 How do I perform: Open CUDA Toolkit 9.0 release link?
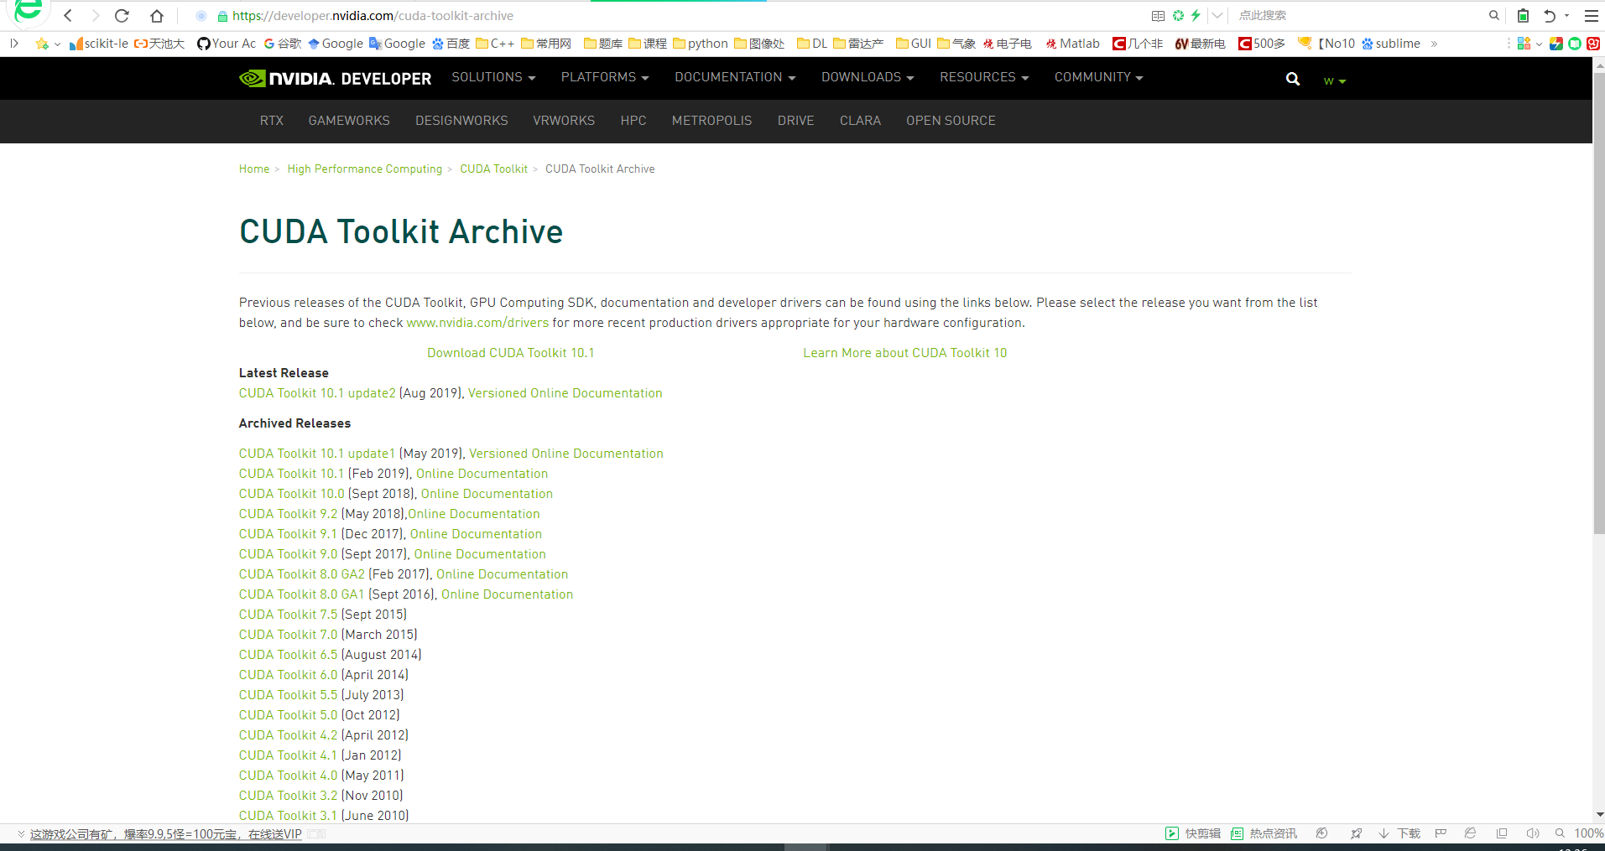288,554
